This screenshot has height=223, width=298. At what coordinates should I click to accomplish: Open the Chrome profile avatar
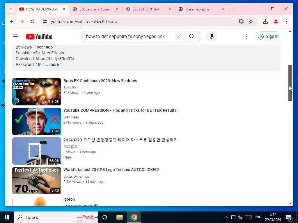click(276, 21)
